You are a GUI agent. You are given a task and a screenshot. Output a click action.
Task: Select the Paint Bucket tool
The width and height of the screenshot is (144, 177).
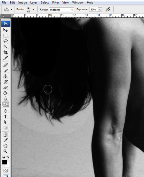point(5,93)
